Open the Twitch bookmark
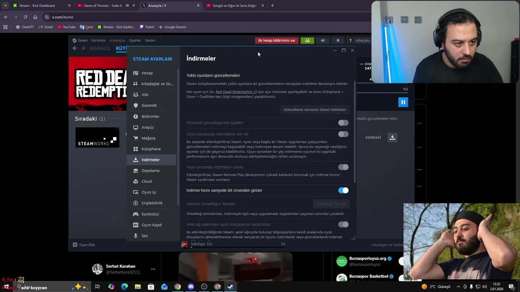The image size is (520, 292). click(147, 27)
